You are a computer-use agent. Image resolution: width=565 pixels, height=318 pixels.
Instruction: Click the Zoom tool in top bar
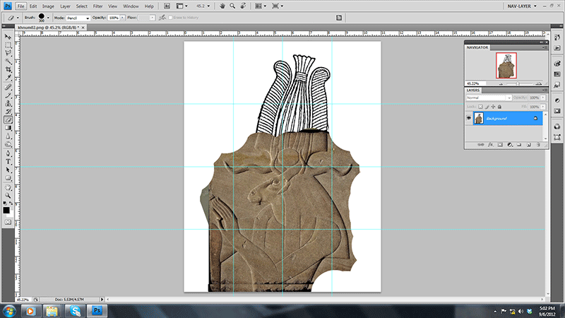pyautogui.click(x=234, y=6)
